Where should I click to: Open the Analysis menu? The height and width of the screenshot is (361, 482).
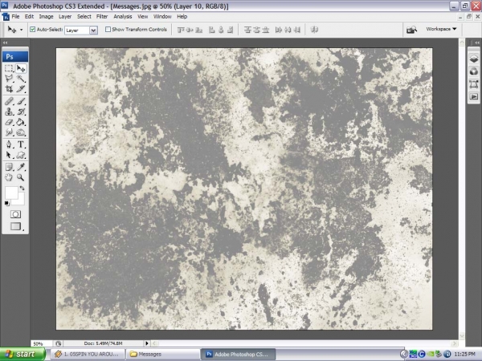pos(123,17)
